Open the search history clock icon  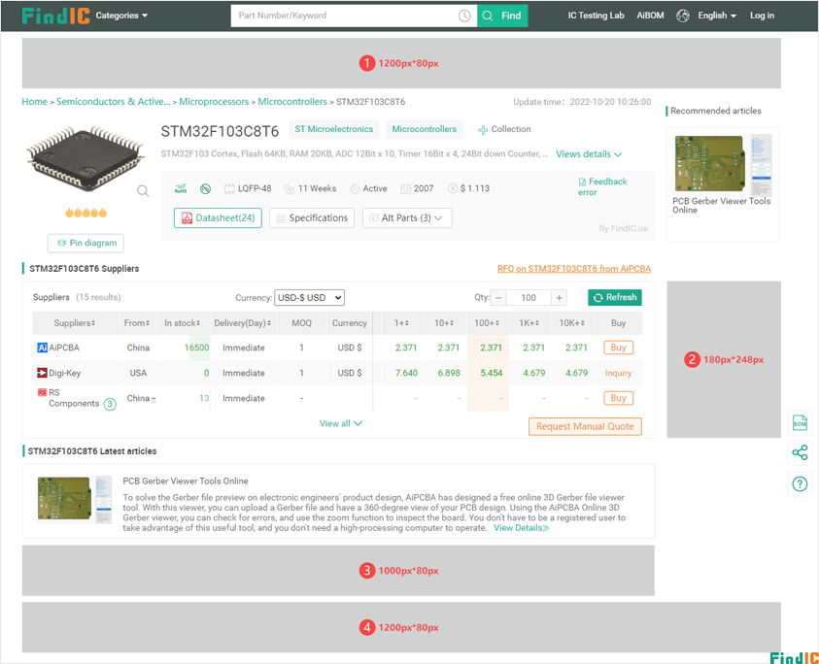pyautogui.click(x=464, y=16)
